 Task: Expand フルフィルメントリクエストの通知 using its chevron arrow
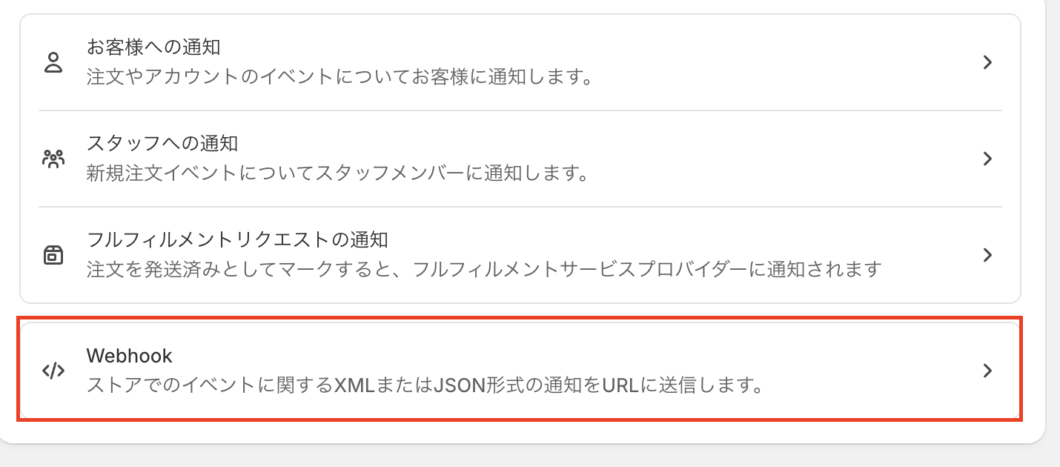[987, 255]
